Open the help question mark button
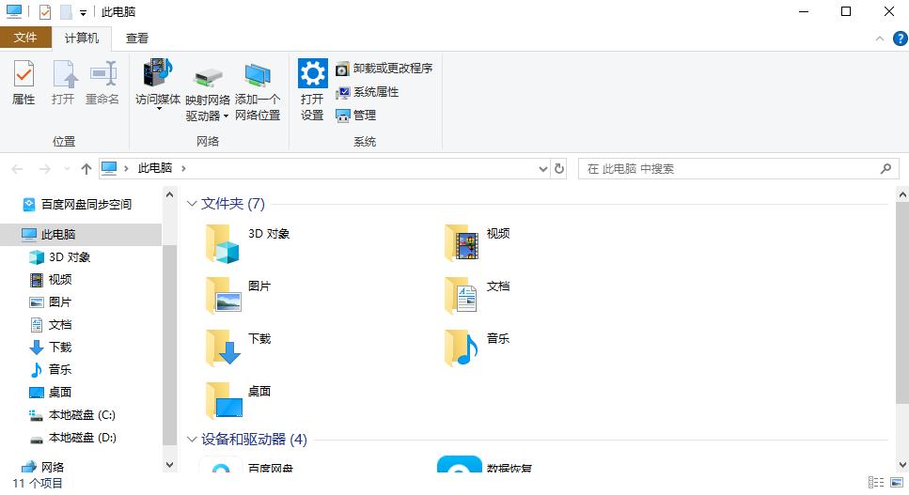The image size is (909, 495). [x=900, y=39]
